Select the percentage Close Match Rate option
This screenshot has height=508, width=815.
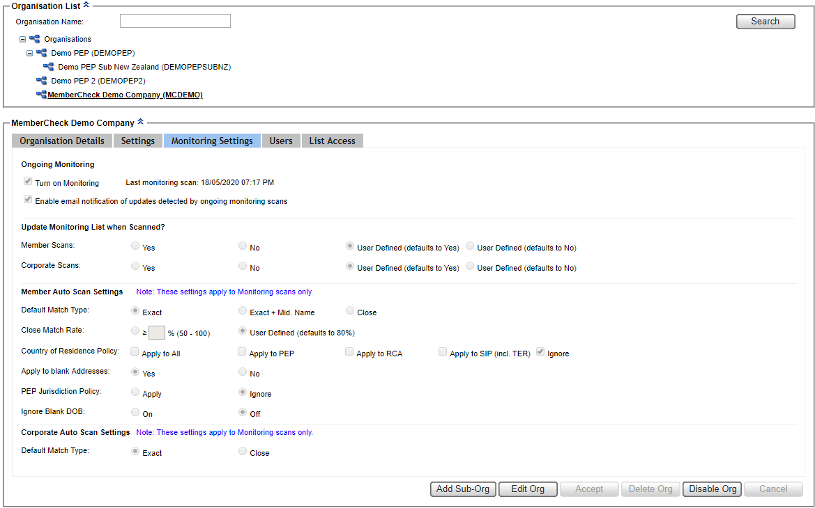point(135,331)
